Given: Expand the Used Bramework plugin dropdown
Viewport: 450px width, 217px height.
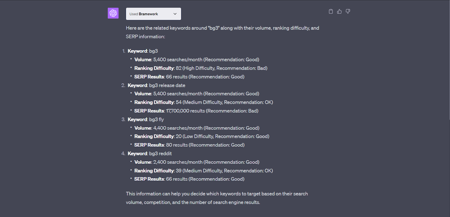Looking at the screenshot, I should click(x=154, y=14).
